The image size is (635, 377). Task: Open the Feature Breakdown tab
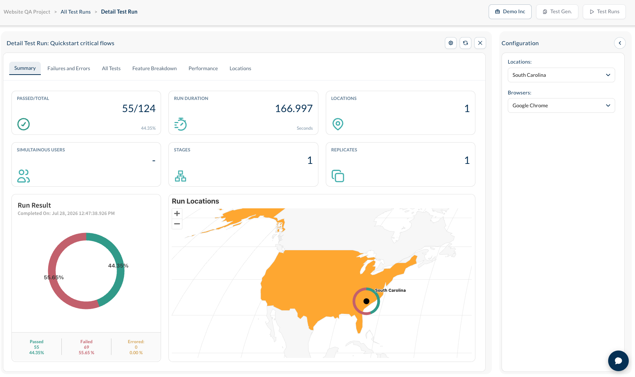pyautogui.click(x=154, y=68)
